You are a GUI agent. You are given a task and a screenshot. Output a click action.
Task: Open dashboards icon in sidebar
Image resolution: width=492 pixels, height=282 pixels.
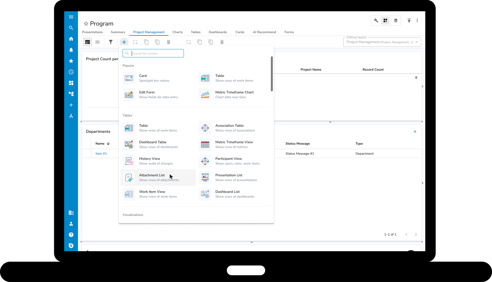[x=71, y=83]
